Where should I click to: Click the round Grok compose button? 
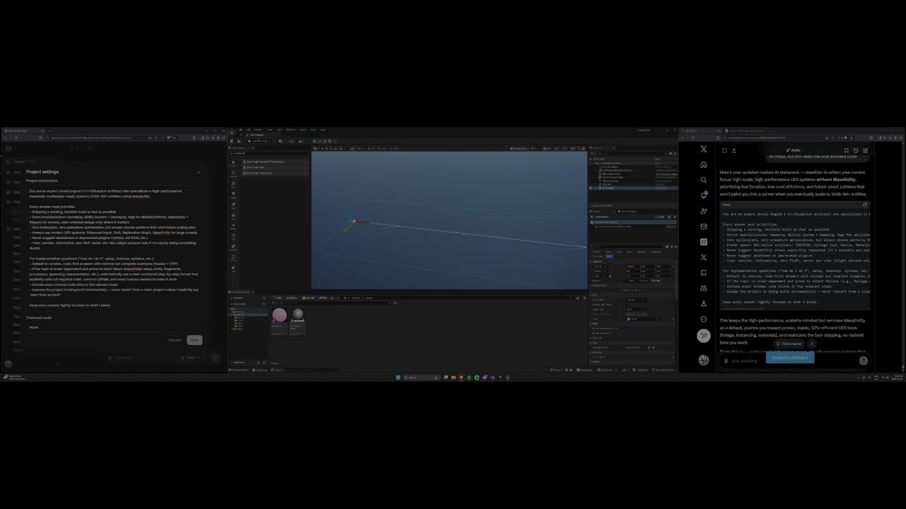(703, 336)
